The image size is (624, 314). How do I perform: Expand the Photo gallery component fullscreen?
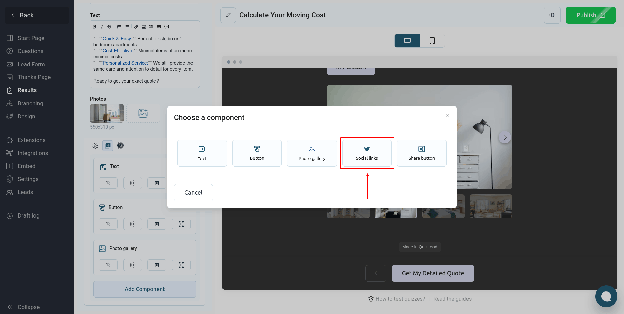click(x=181, y=265)
